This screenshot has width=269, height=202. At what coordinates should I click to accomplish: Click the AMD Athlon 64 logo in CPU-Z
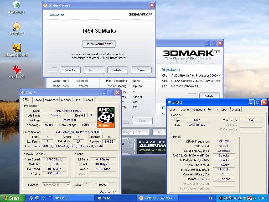(x=106, y=117)
